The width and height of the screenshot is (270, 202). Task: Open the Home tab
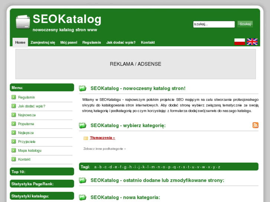pos(20,42)
